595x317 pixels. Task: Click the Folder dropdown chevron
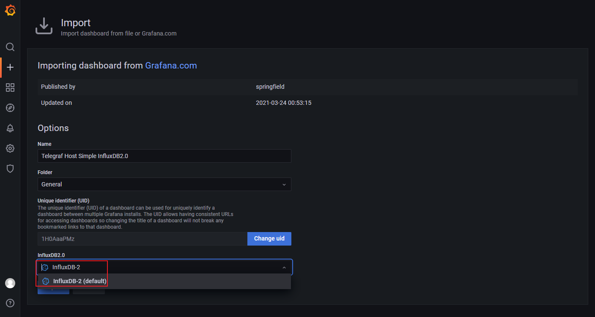tap(284, 185)
